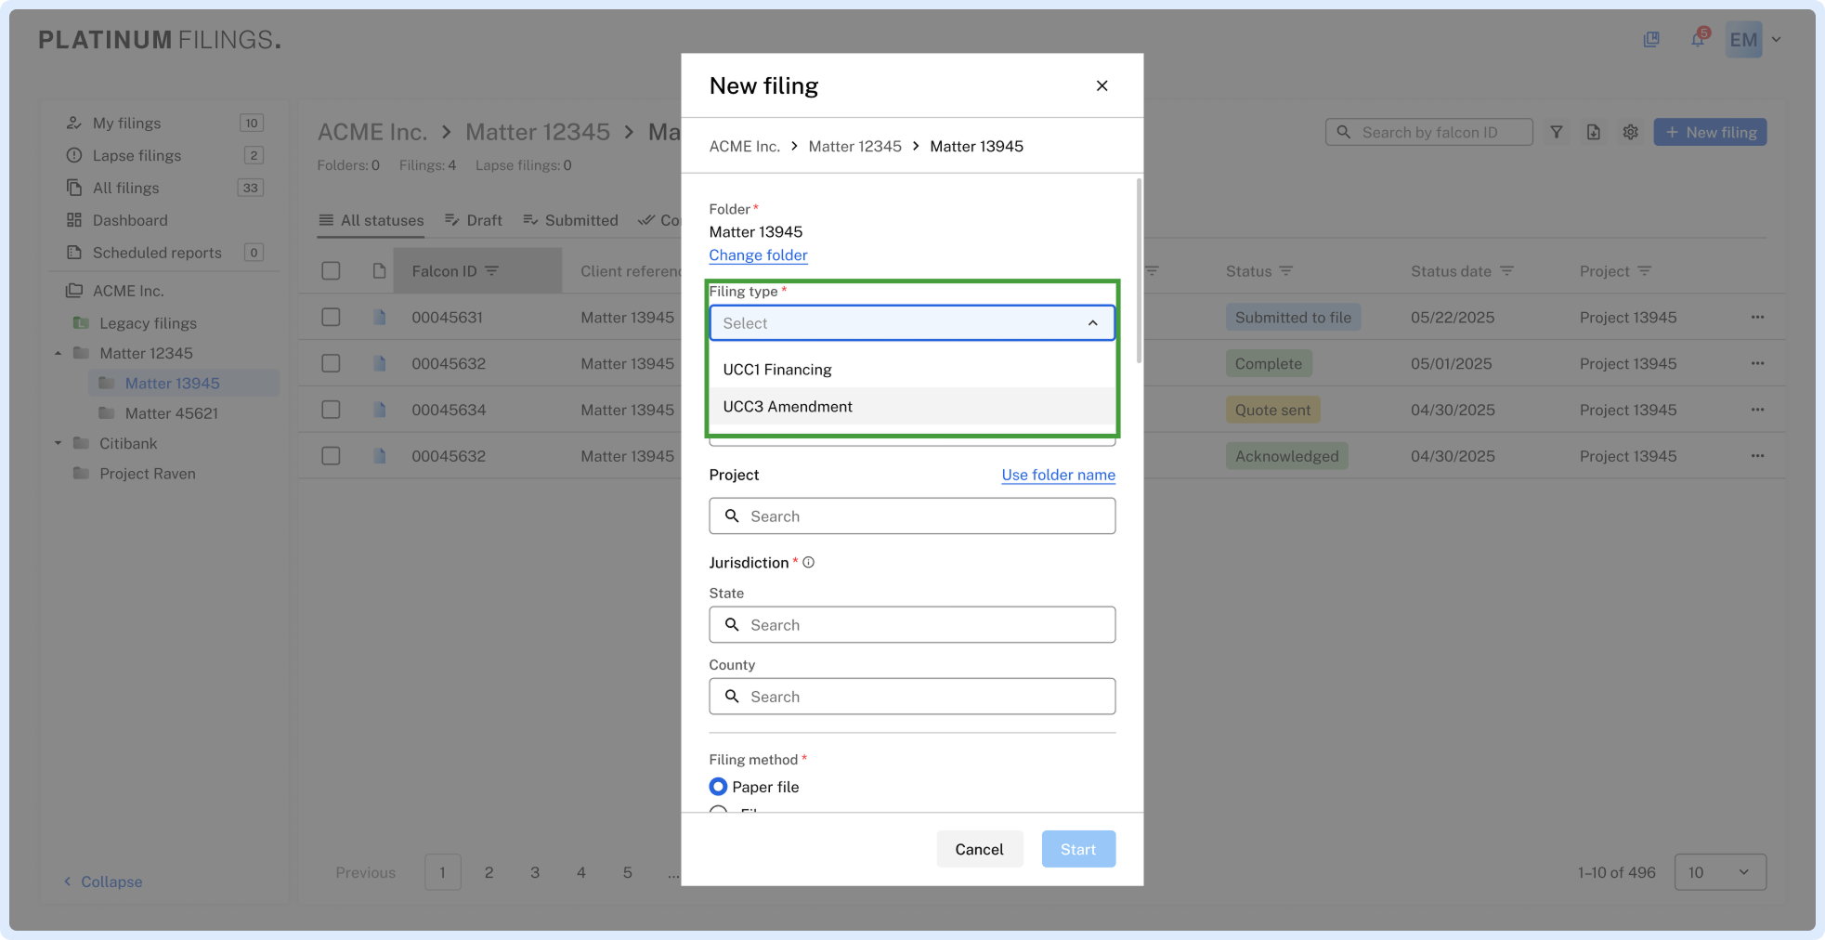This screenshot has width=1825, height=940.
Task: Click Matter 12345 in the dialog breadcrumb
Action: 854,146
